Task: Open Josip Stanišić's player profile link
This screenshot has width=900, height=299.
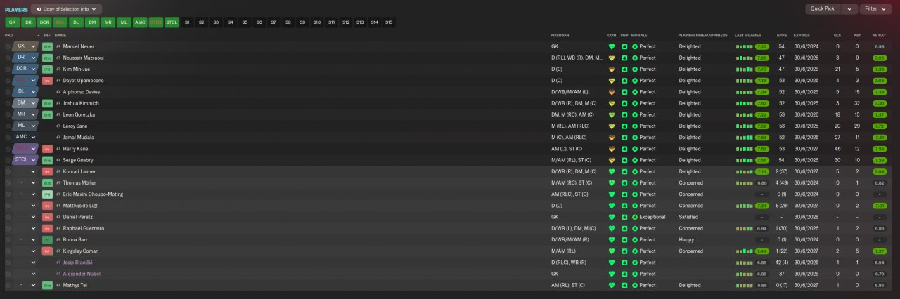Action: click(x=77, y=263)
